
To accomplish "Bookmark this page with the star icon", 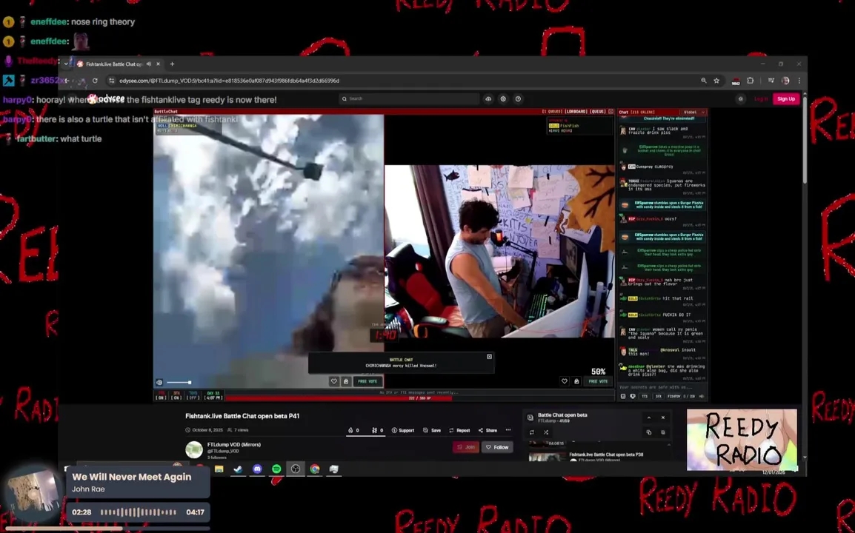I will [x=716, y=81].
